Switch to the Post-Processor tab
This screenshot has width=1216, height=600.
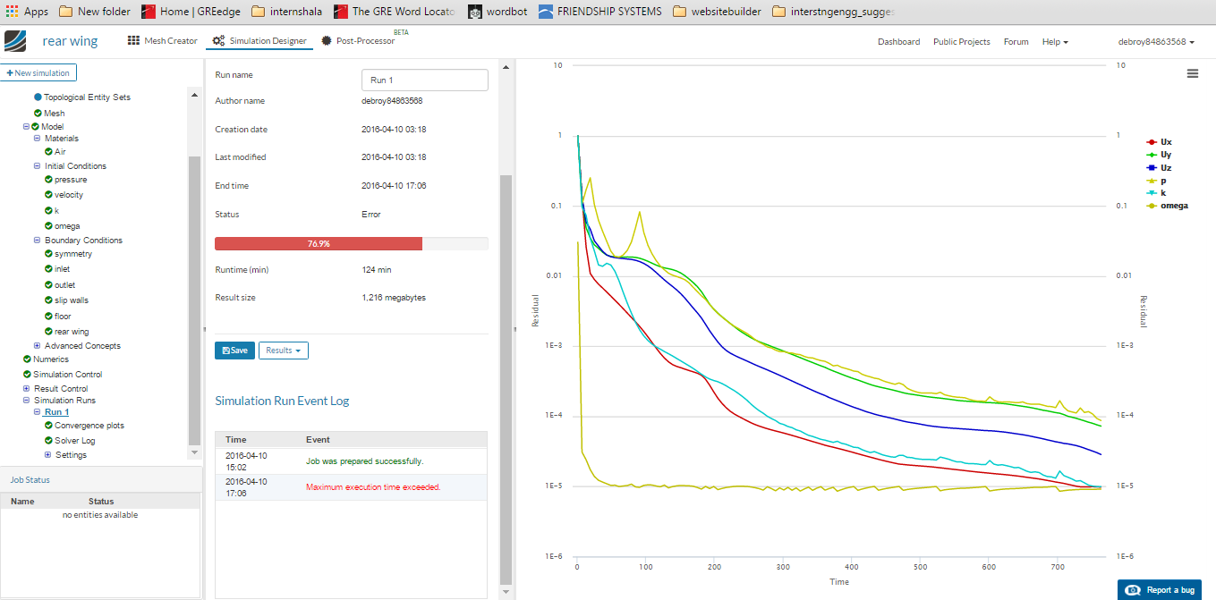(x=364, y=41)
